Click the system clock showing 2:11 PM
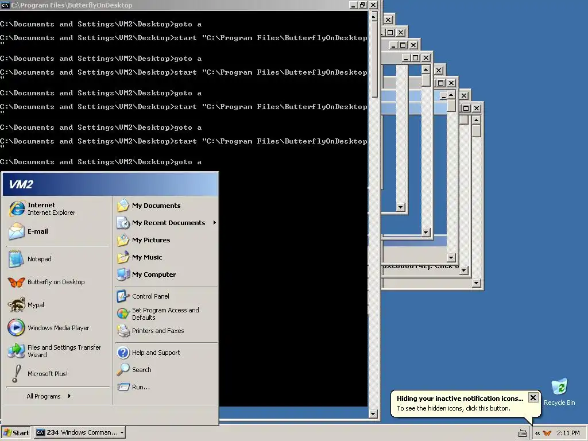588x441 pixels. 568,433
